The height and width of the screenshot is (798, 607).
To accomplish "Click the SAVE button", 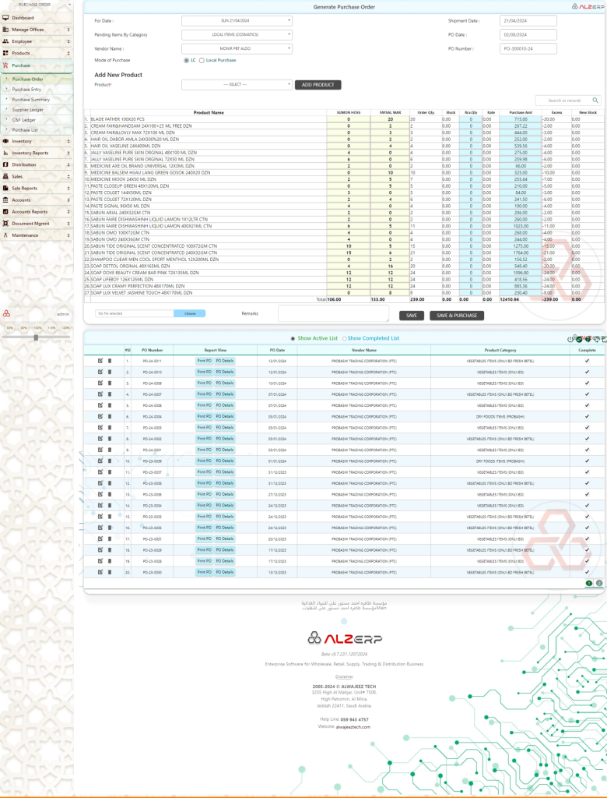I will click(411, 316).
